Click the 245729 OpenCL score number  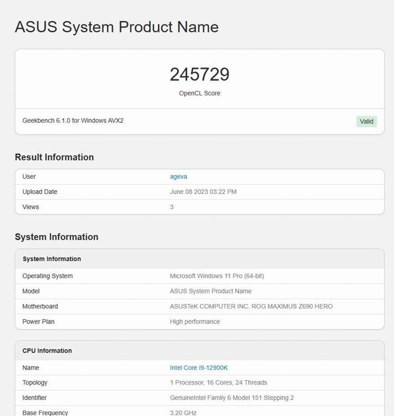pos(200,74)
